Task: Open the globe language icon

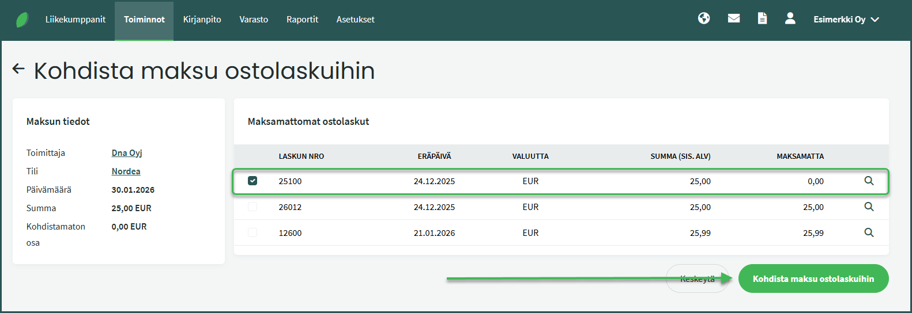Action: coord(703,18)
